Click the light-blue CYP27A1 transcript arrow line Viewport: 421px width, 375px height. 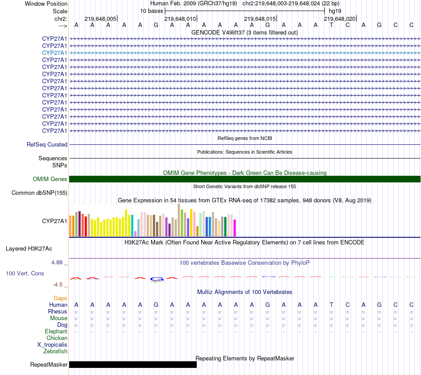tap(245, 53)
